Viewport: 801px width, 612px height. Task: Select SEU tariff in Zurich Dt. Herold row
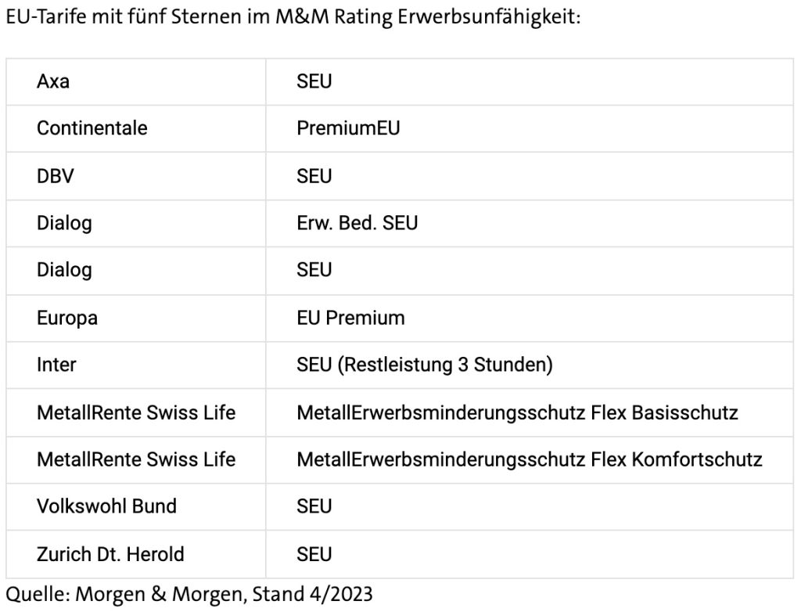tap(314, 554)
